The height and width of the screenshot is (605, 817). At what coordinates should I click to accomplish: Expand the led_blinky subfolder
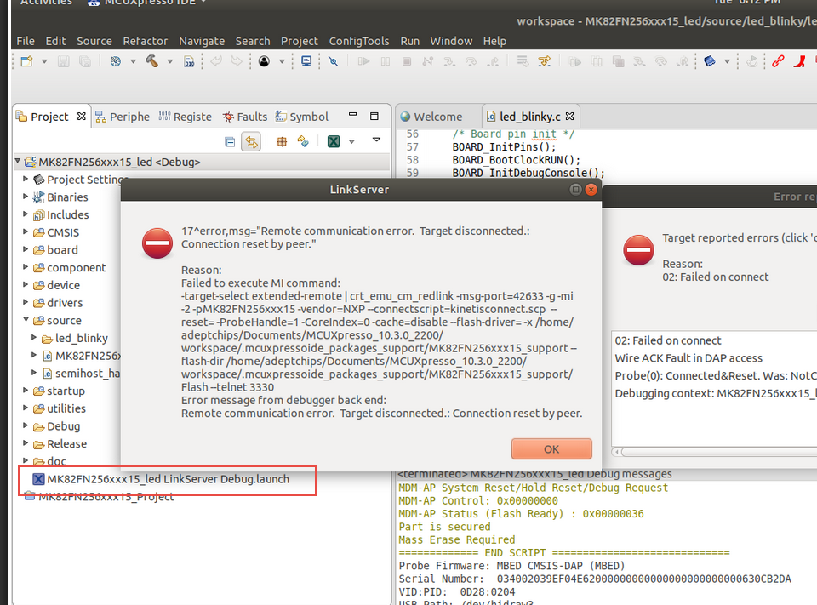click(x=34, y=337)
